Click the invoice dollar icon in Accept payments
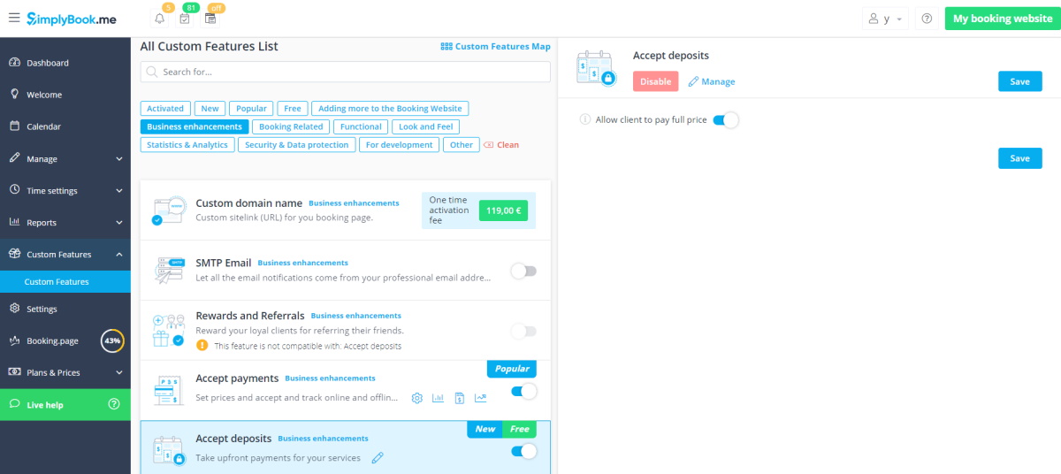This screenshot has width=1061, height=474. point(460,398)
